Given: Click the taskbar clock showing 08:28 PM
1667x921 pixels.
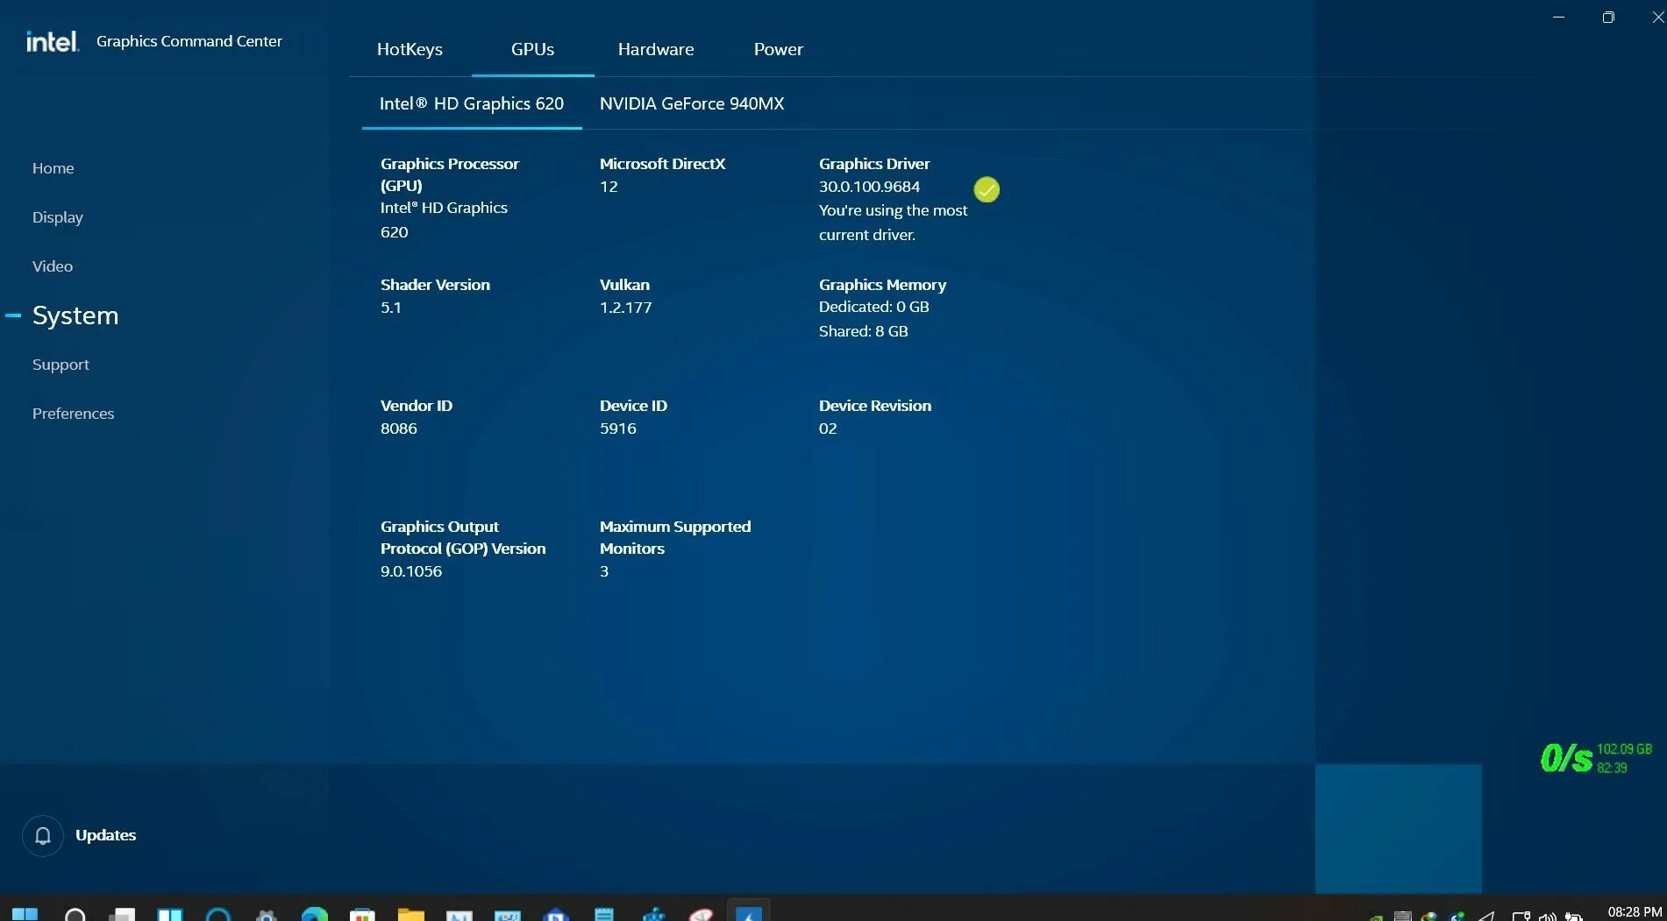Looking at the screenshot, I should (x=1635, y=912).
